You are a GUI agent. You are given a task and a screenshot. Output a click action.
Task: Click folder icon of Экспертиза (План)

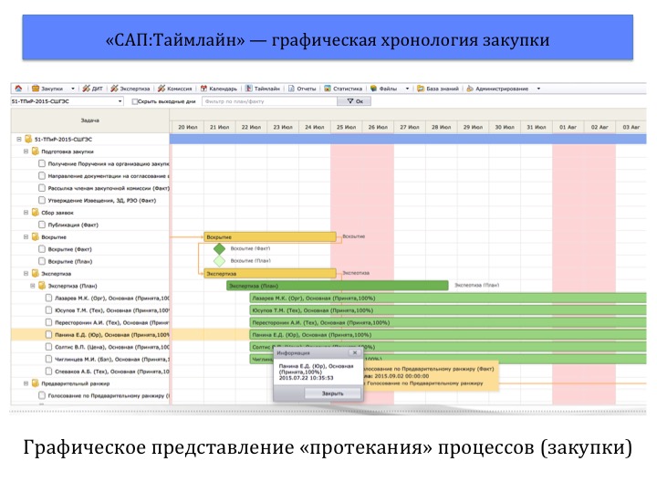tap(42, 286)
